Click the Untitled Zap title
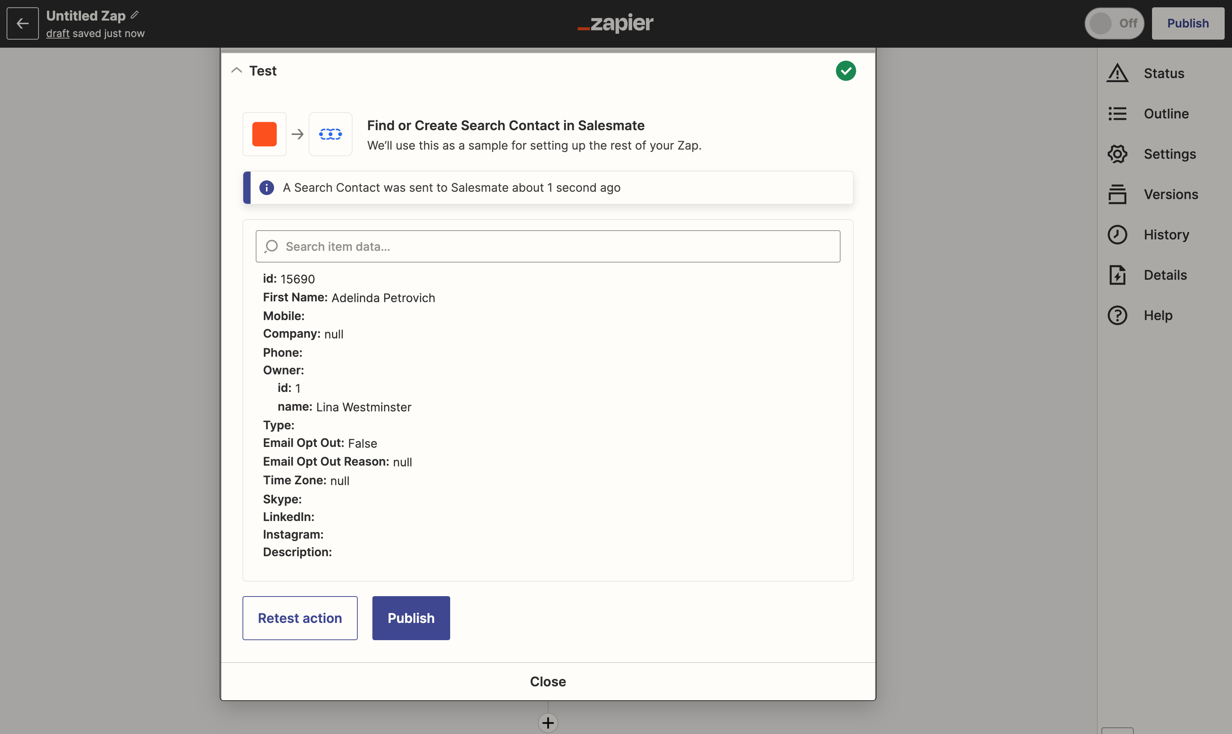 85,16
